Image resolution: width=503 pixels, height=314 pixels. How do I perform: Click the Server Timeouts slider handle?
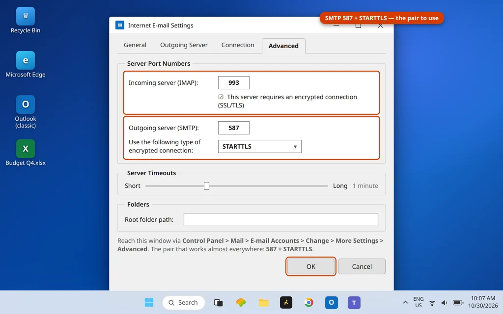click(207, 186)
